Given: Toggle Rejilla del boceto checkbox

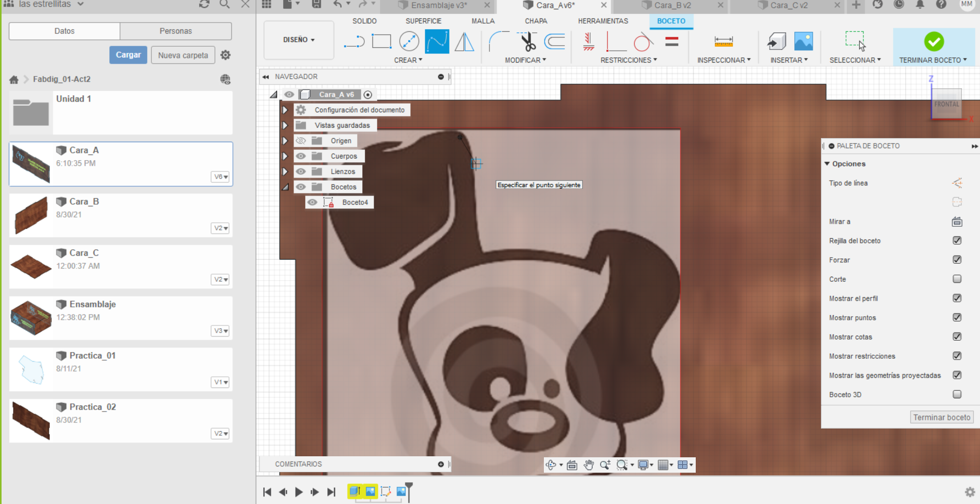Looking at the screenshot, I should 957,240.
